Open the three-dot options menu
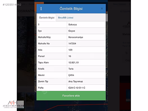Viewport: 148px width, 111px height. pos(41,9)
